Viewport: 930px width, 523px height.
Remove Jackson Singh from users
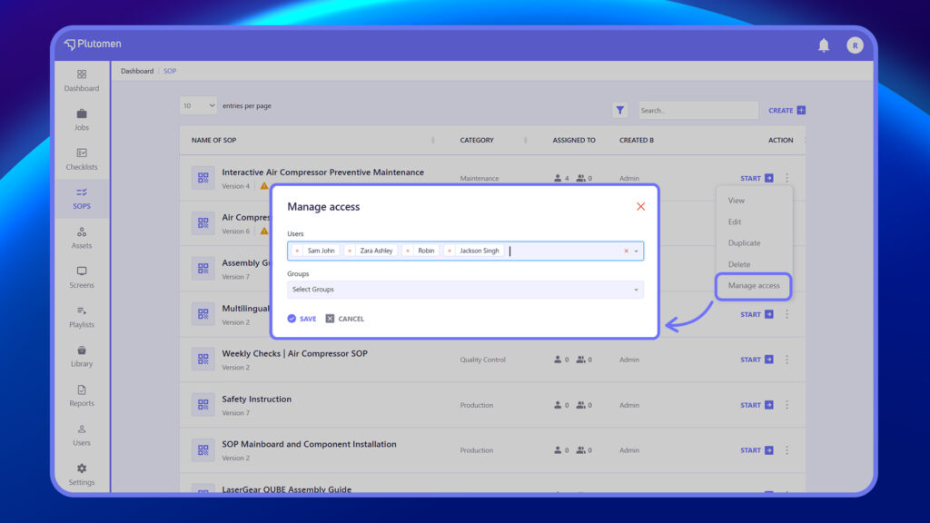tap(450, 251)
